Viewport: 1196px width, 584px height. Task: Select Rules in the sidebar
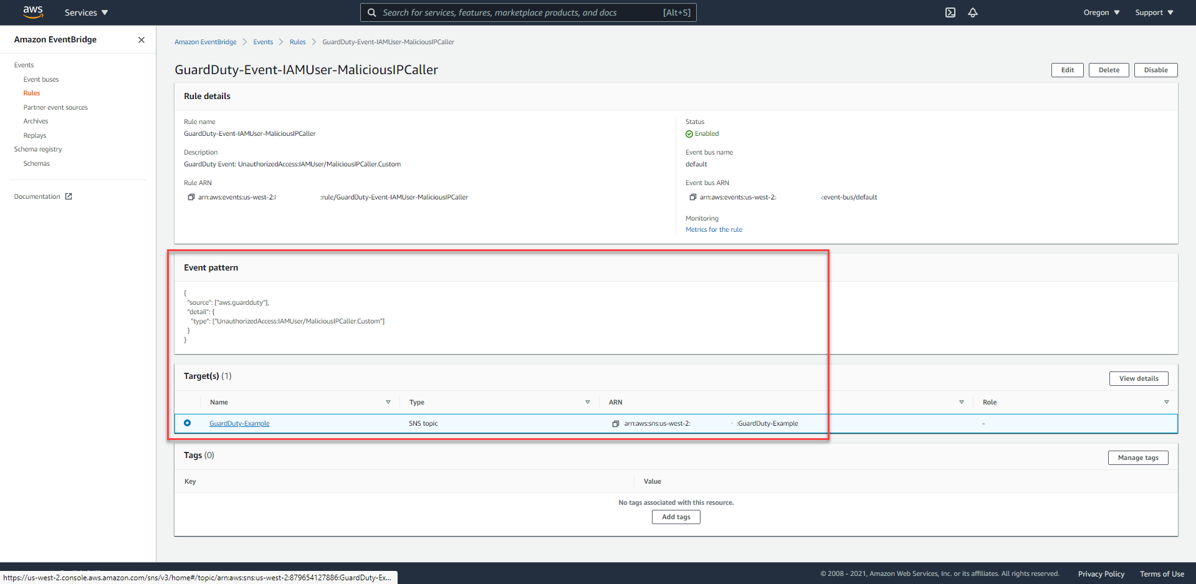[x=32, y=93]
